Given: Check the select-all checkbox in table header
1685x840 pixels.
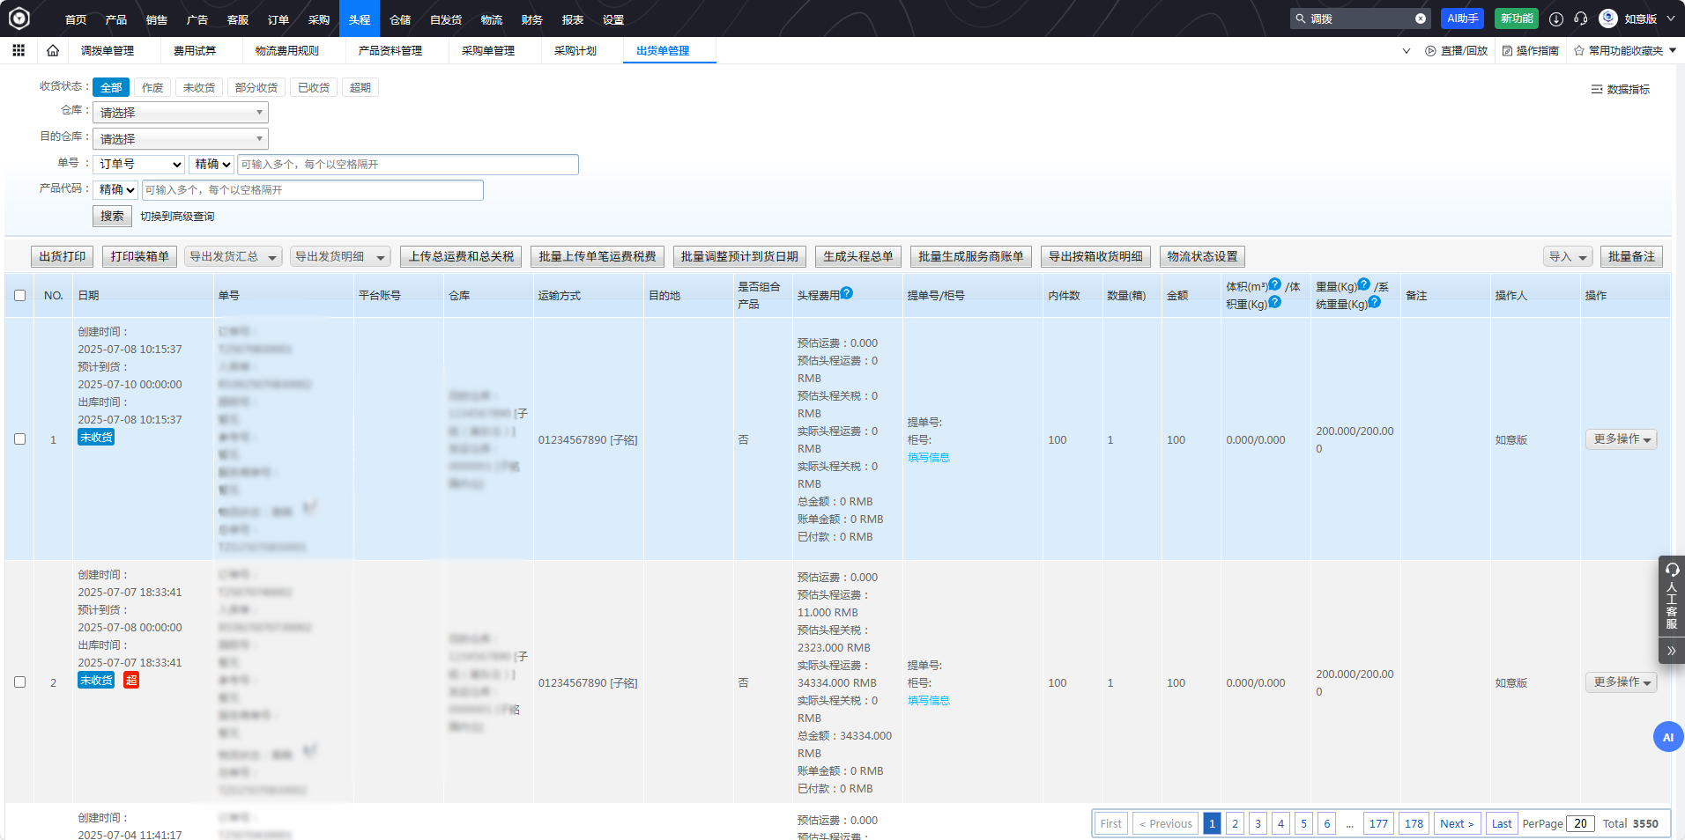Looking at the screenshot, I should tap(20, 296).
